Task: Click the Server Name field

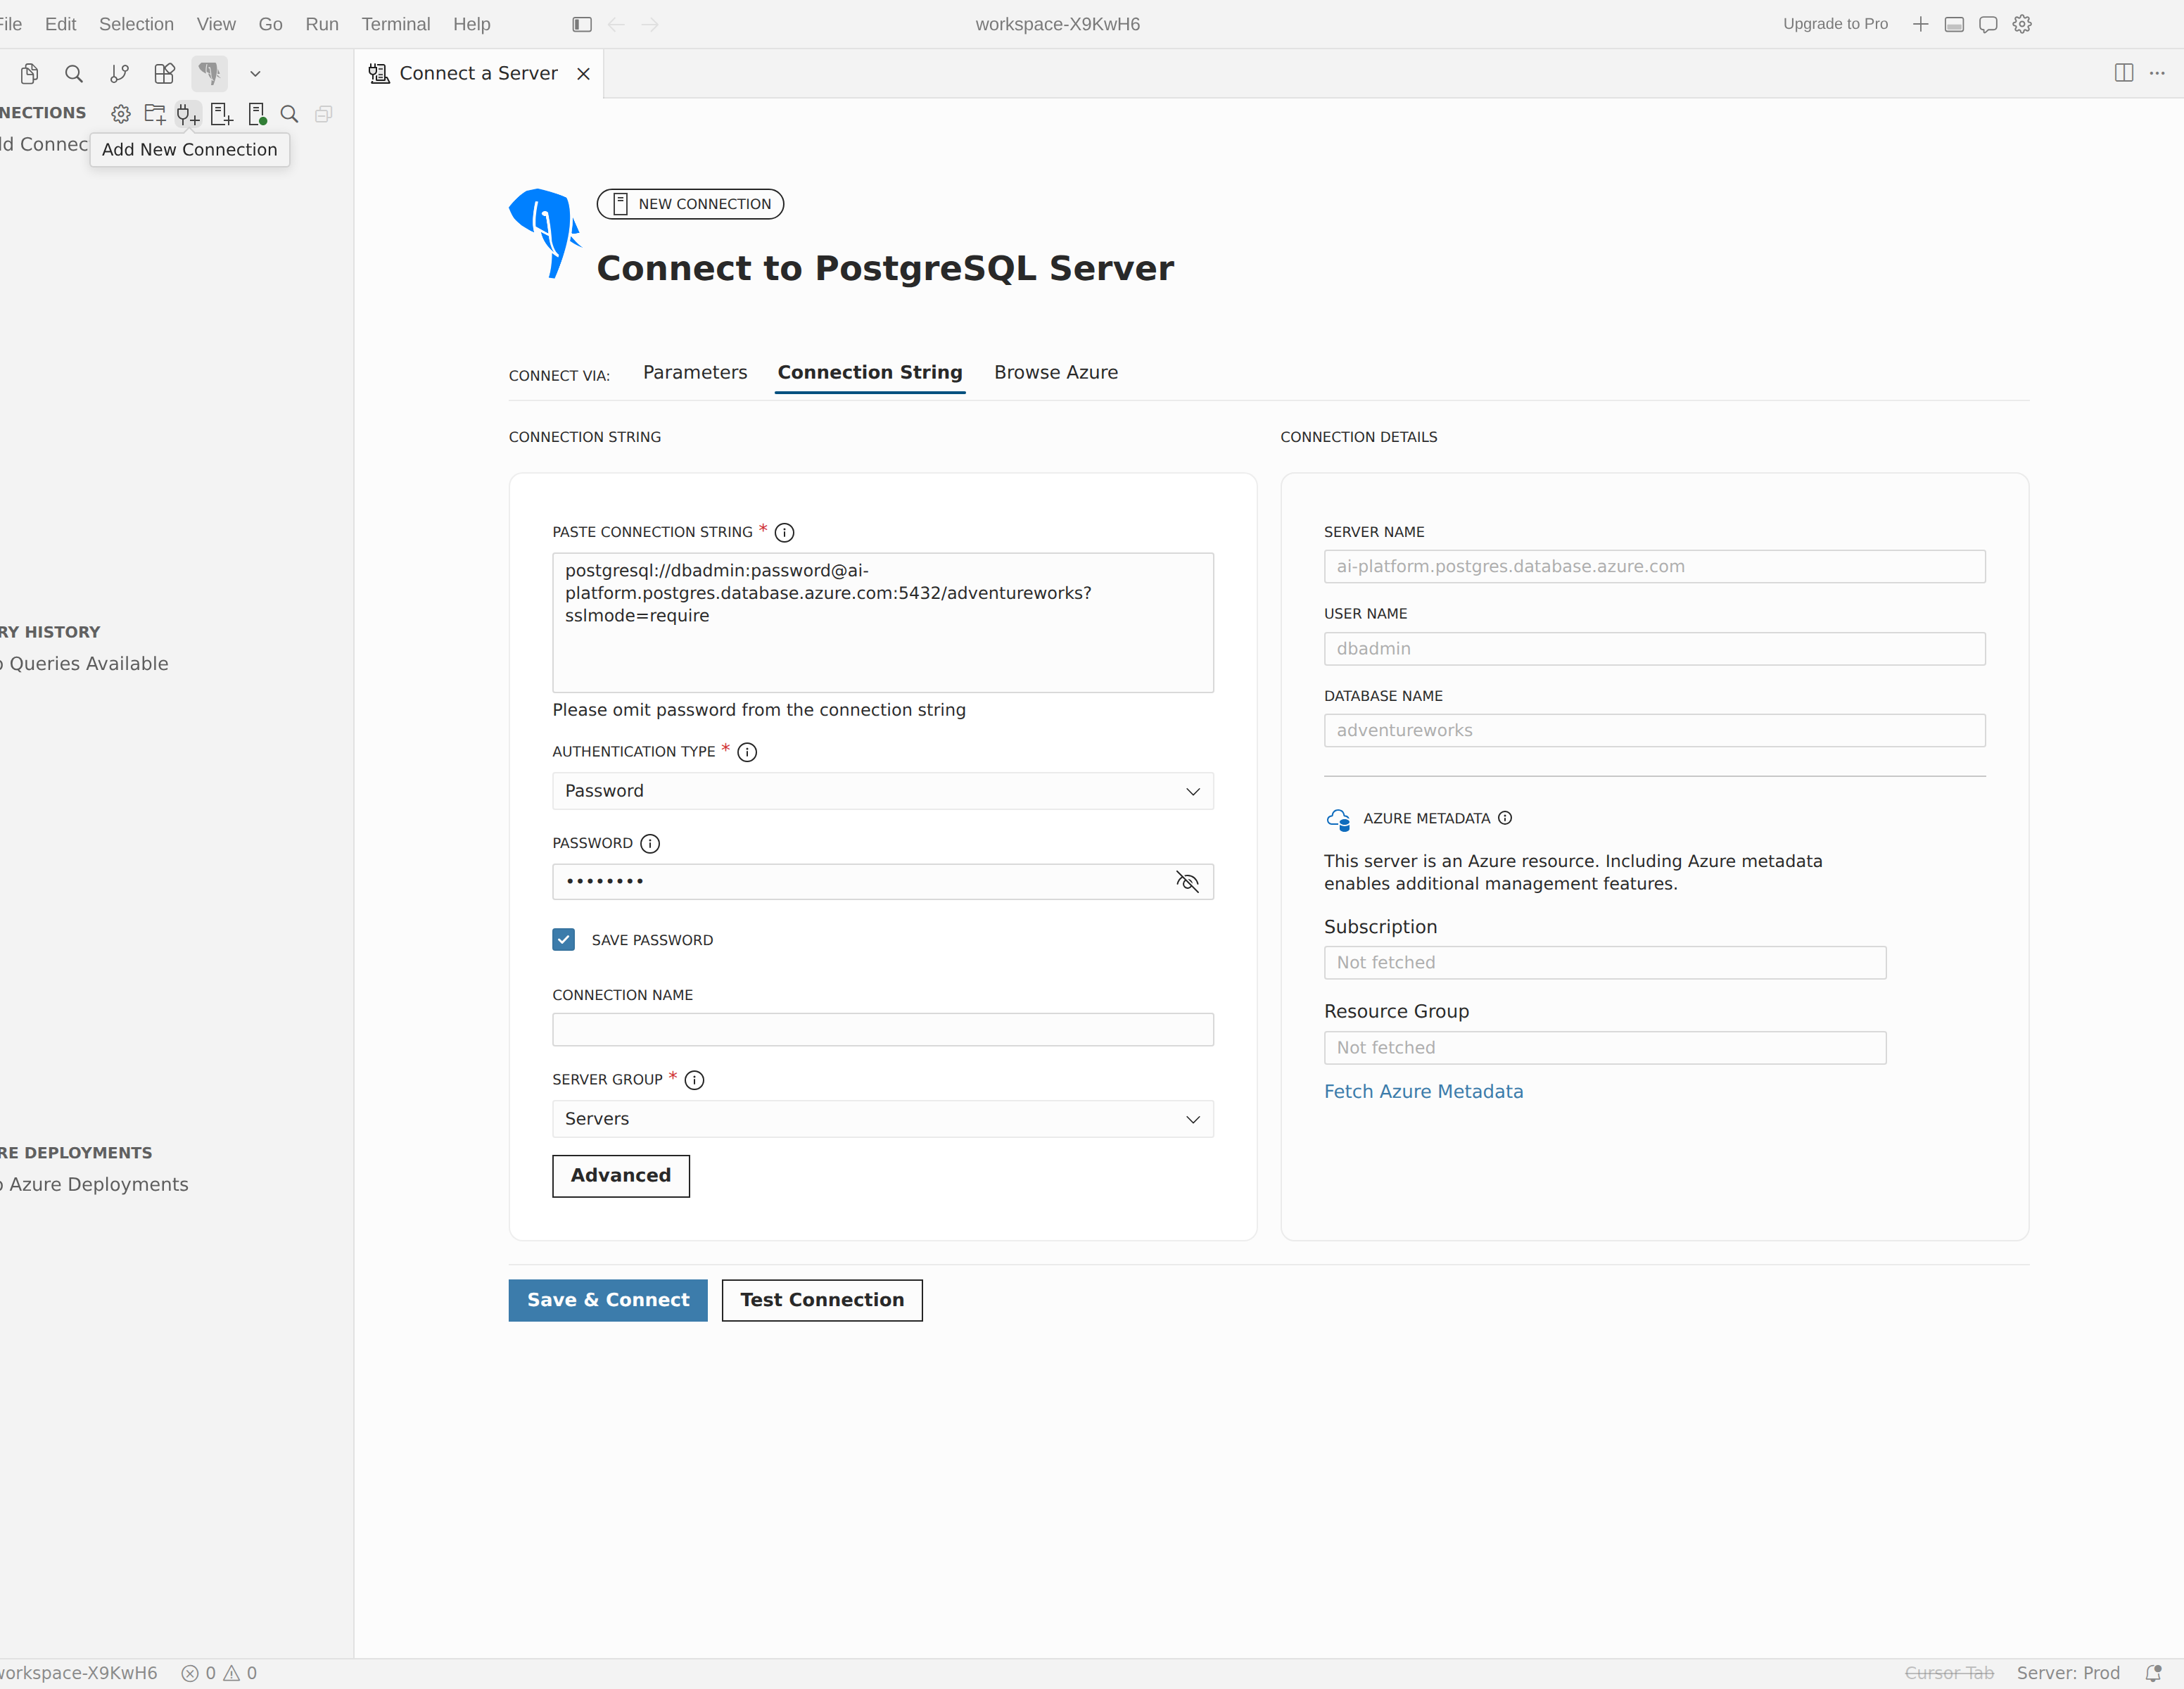Action: click(1654, 567)
